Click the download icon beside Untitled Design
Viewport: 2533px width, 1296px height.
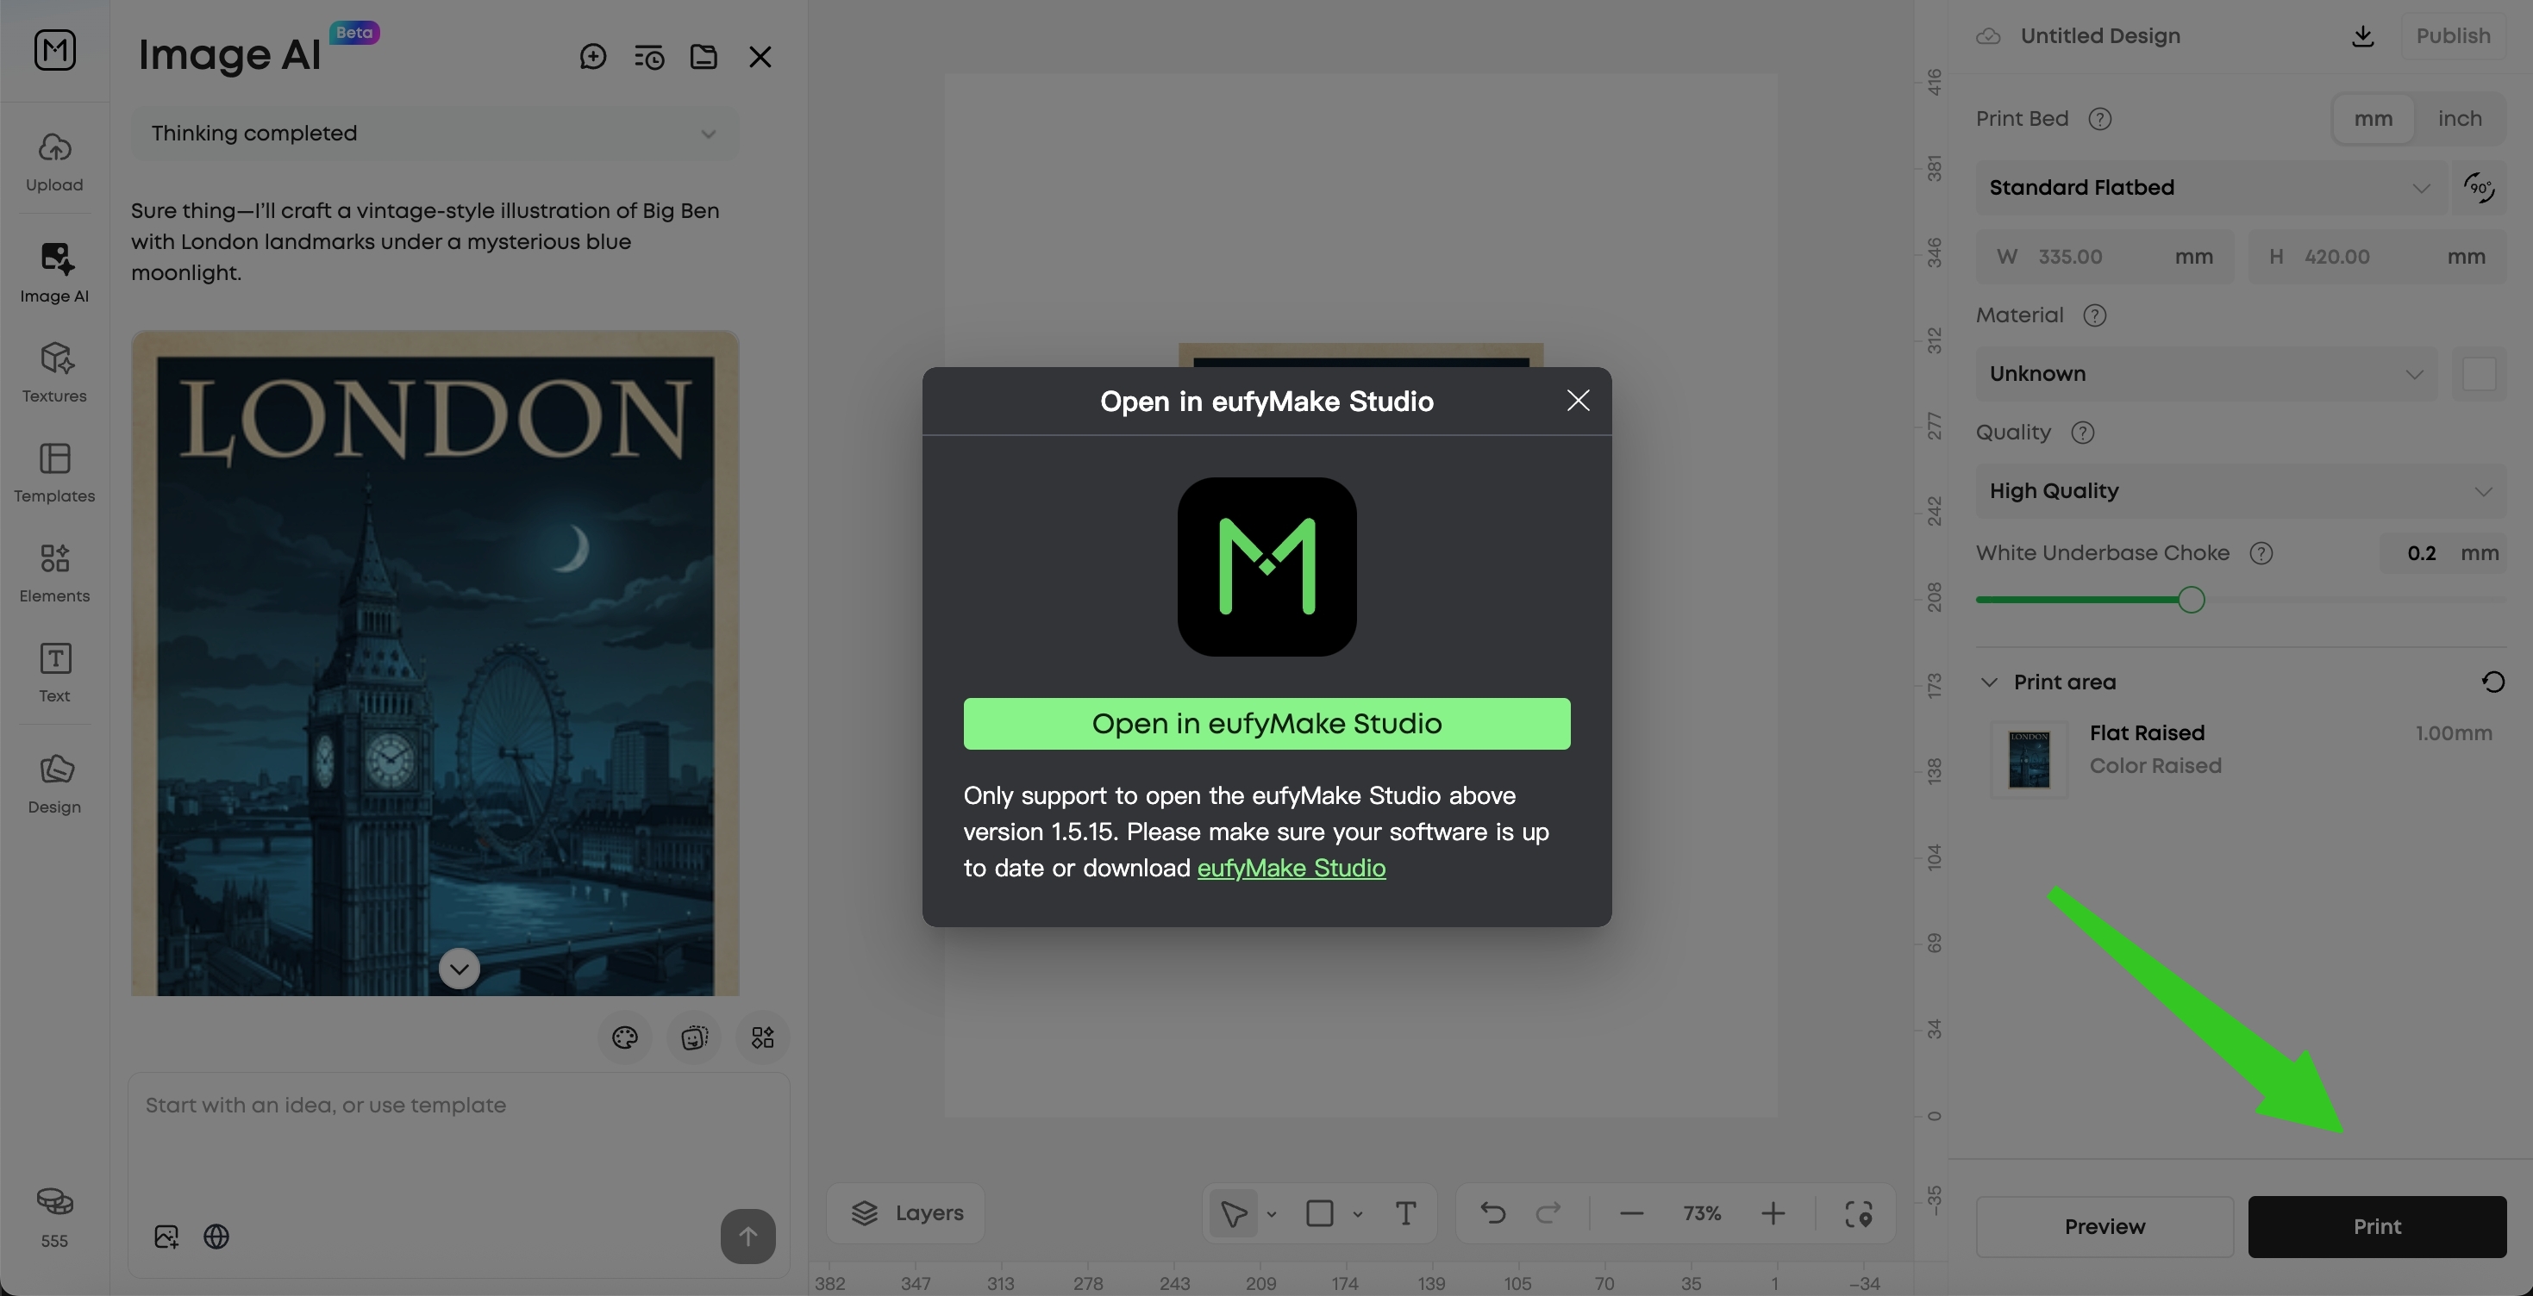pyautogui.click(x=2363, y=36)
